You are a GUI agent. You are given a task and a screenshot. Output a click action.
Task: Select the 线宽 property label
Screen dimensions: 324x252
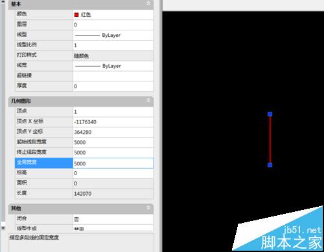point(21,65)
